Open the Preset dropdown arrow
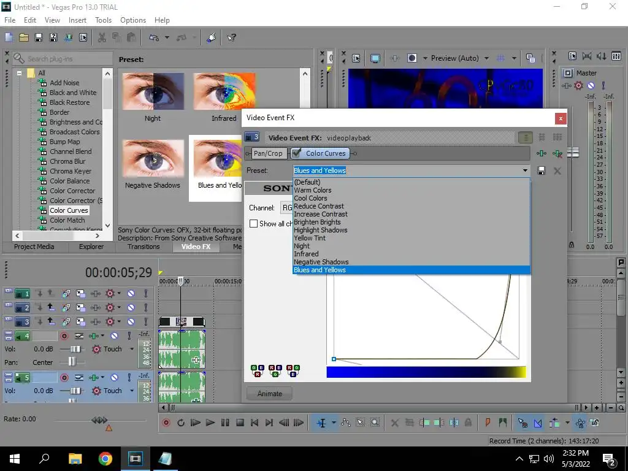The image size is (628, 471). (x=525, y=170)
